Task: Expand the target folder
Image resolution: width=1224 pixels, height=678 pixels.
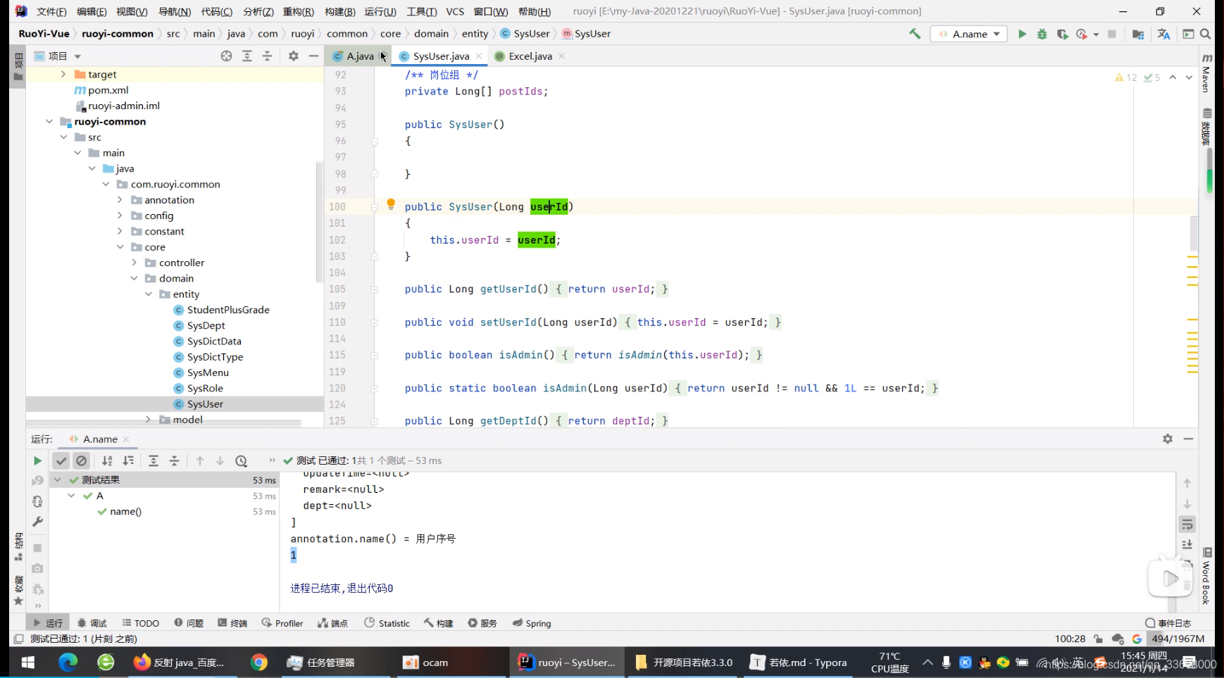Action: (x=63, y=74)
